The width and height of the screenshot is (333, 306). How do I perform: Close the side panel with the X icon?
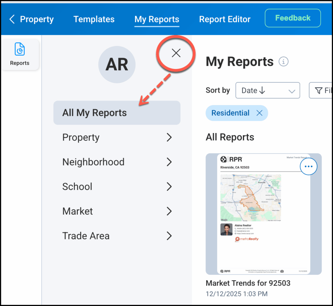[x=176, y=53]
